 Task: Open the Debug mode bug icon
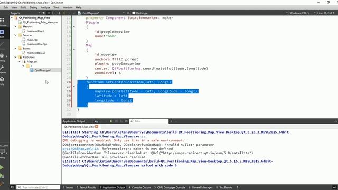(2, 56)
